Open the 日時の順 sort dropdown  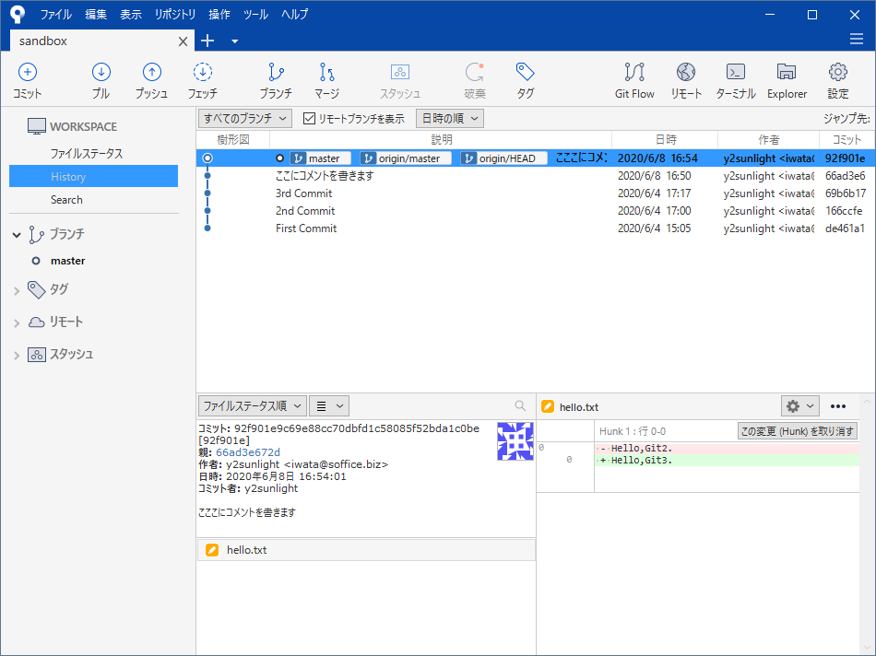pos(449,119)
